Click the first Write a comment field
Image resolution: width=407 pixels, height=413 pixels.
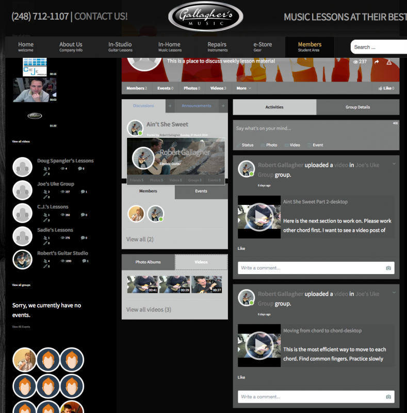316,268
